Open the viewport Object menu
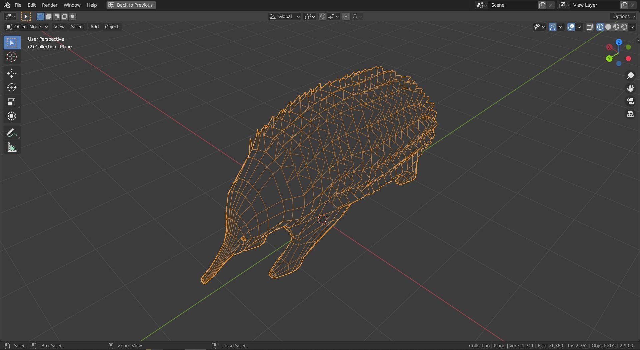This screenshot has height=350, width=640. [x=112, y=27]
